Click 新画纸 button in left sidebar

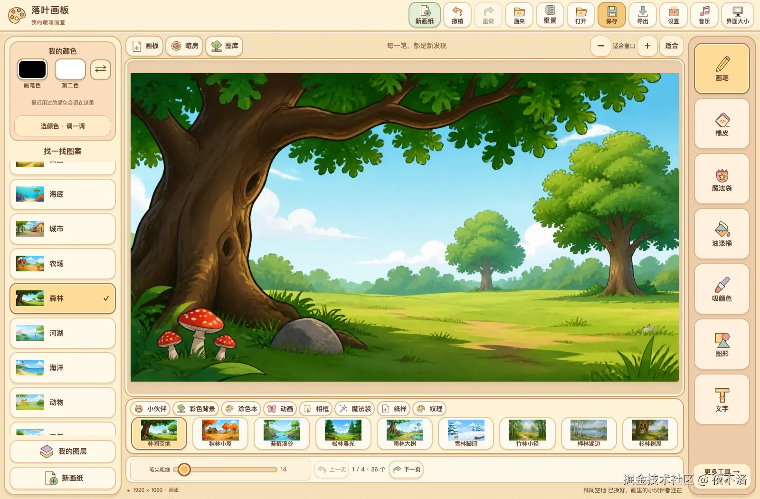[x=63, y=478]
